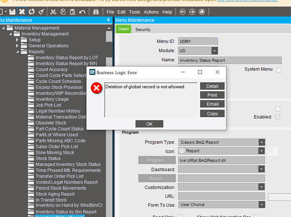The height and width of the screenshot is (217, 291).
Task: Click the Undo arrow icon
Action: [x=83, y=12]
